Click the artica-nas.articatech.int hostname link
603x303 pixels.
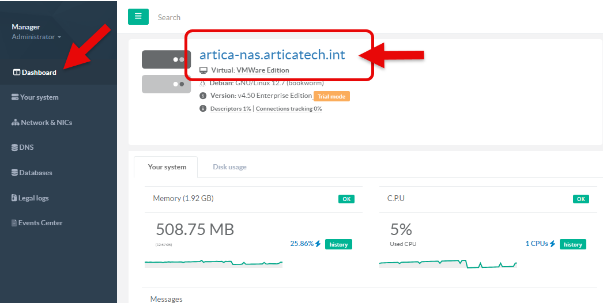[272, 55]
